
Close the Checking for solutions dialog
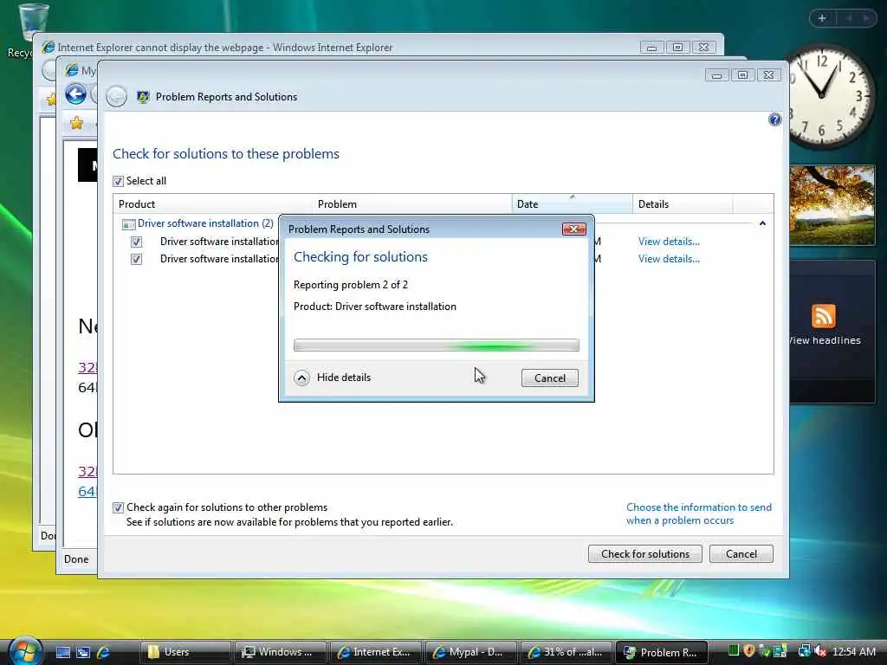[x=573, y=229]
